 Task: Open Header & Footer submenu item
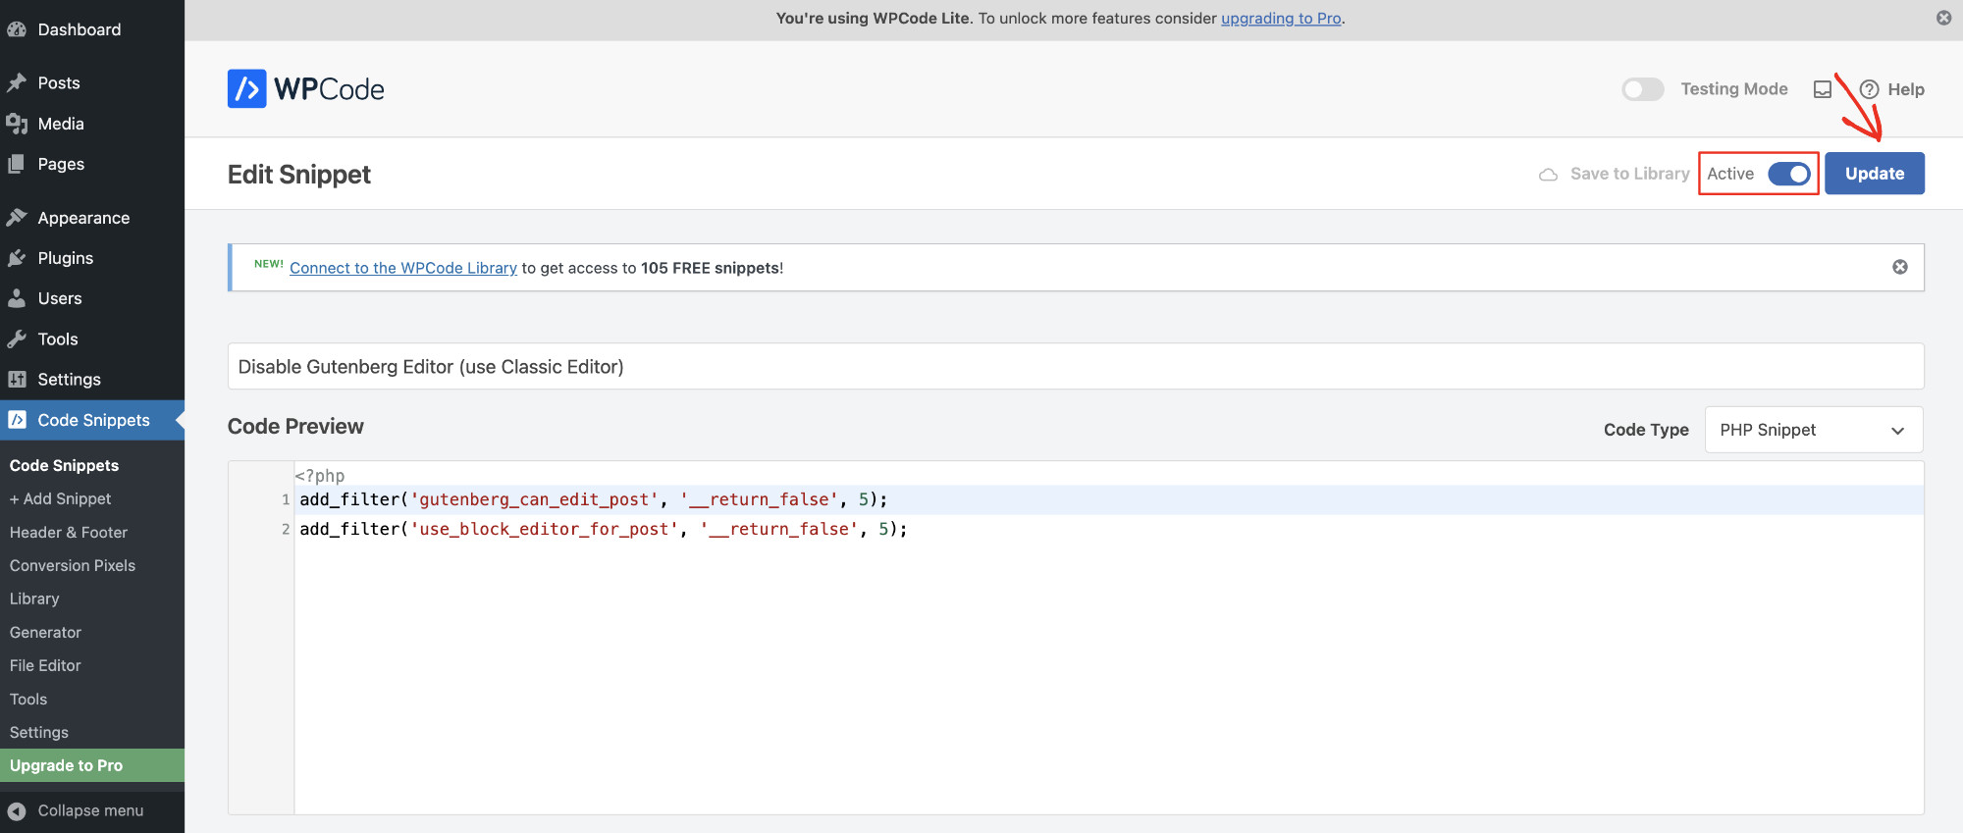tap(69, 532)
